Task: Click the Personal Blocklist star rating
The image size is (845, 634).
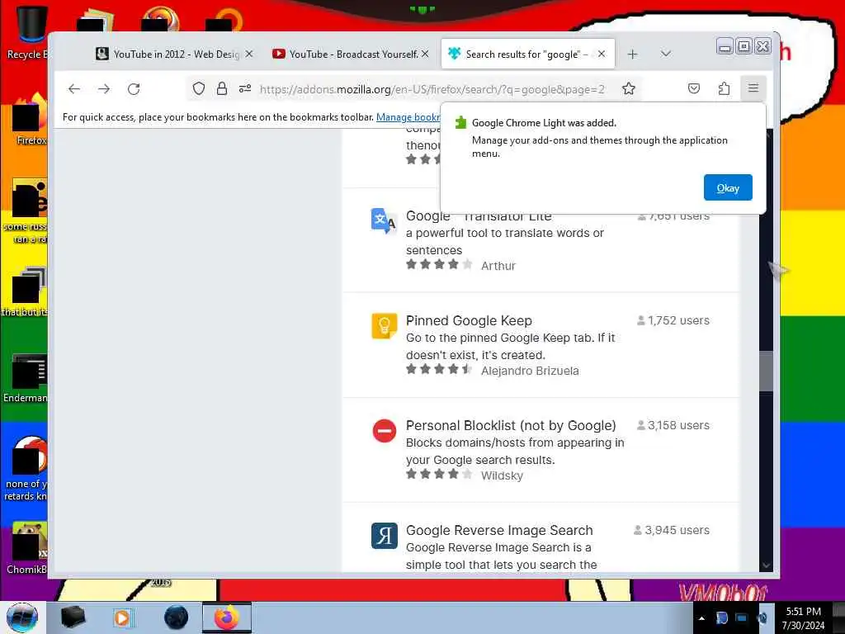Action: 439,474
